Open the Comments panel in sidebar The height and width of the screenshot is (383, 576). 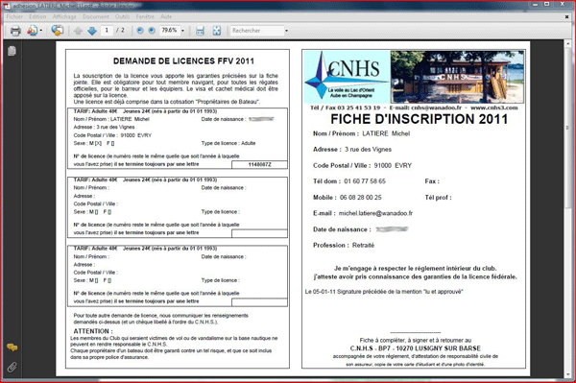[x=12, y=347]
